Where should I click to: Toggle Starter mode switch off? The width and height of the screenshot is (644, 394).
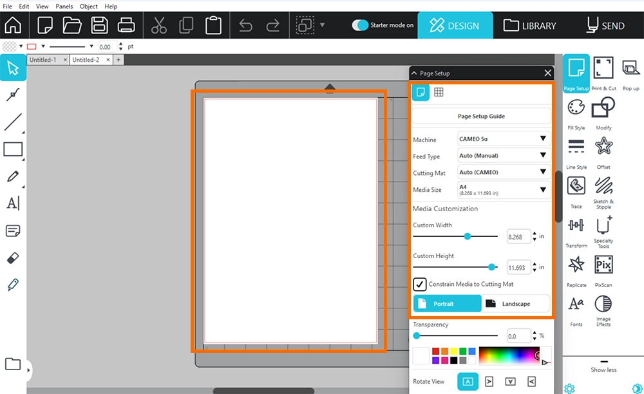[361, 25]
